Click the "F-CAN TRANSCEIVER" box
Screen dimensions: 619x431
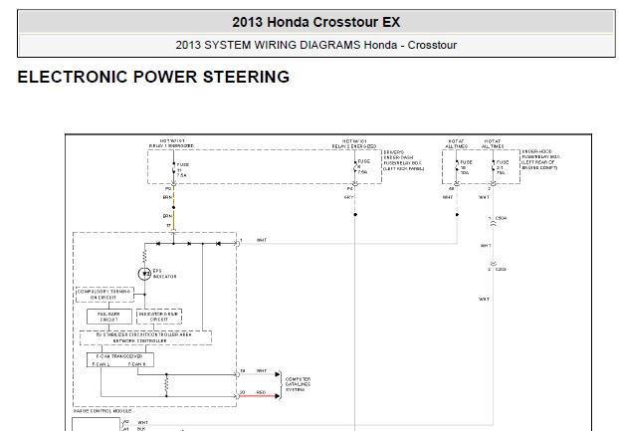click(x=120, y=359)
